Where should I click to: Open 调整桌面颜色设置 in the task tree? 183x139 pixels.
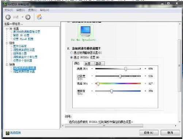[x=24, y=50]
